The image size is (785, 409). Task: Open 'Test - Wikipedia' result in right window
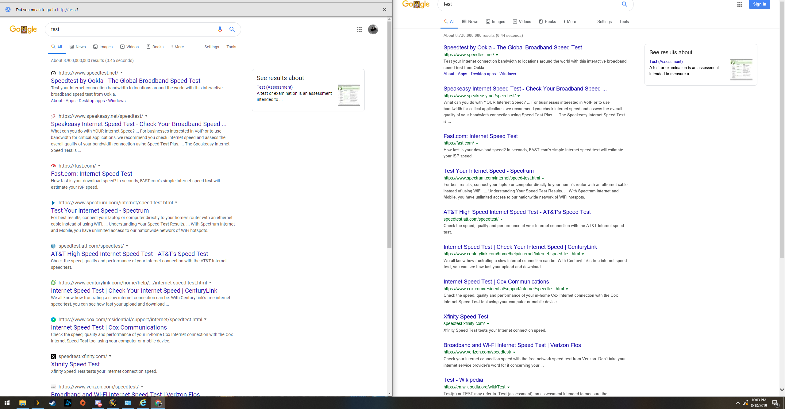[x=463, y=380]
